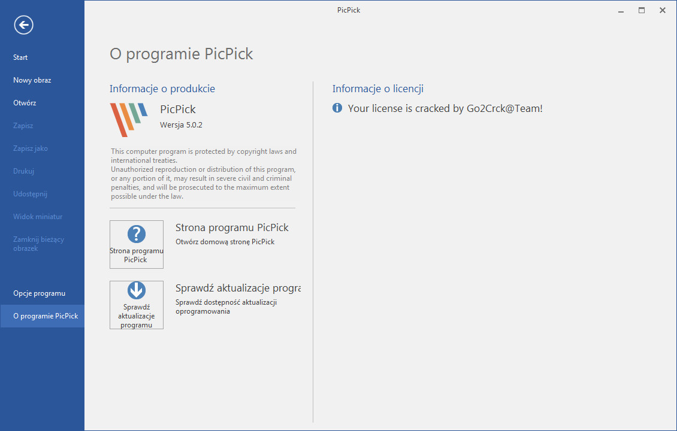Screen dimensions: 677x431
Task: Click the download arrow update icon
Action: tap(137, 290)
